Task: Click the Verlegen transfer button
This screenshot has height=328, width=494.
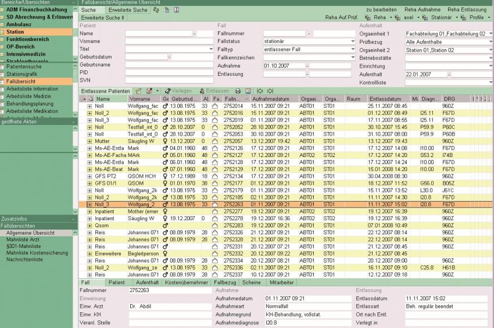Action: click(178, 91)
